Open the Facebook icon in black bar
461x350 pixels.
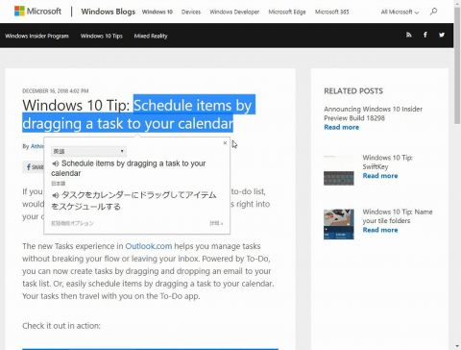pyautogui.click(x=425, y=35)
